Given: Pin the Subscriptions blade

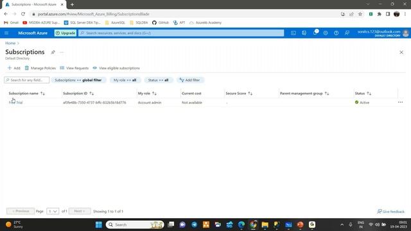Looking at the screenshot, I should pyautogui.click(x=53, y=52).
